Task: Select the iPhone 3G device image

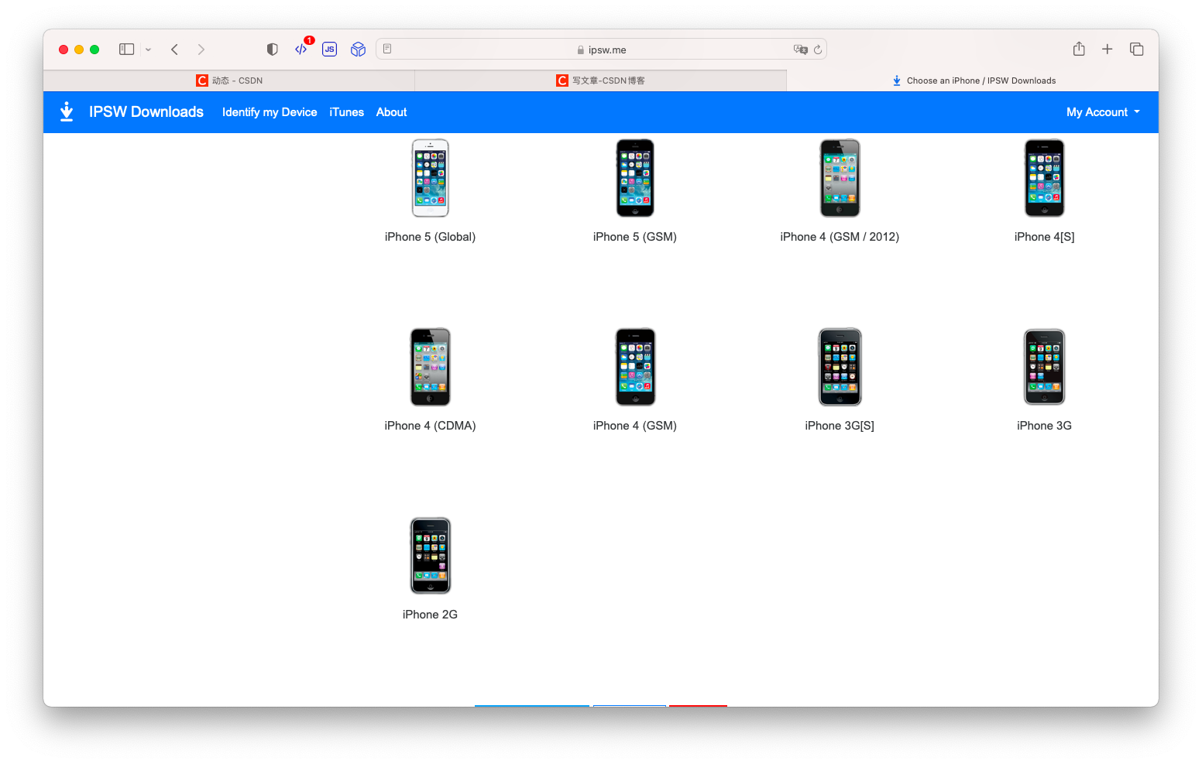Action: point(1045,367)
